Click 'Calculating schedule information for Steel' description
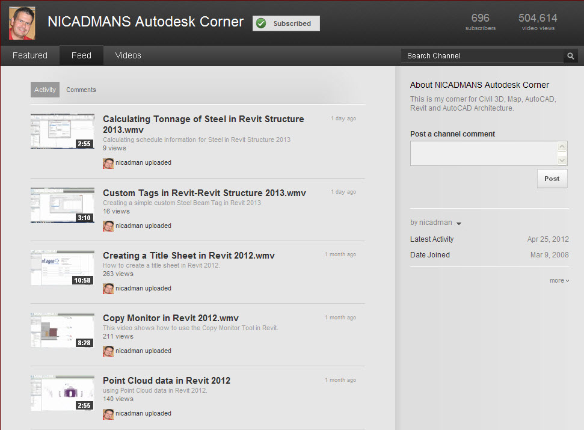Screen dimensions: 584x430 click(197, 140)
